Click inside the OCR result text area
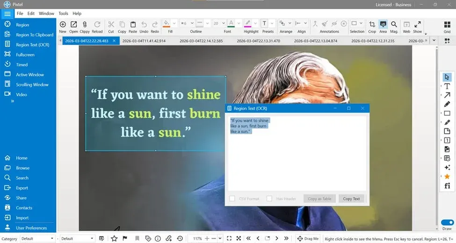 click(297, 153)
